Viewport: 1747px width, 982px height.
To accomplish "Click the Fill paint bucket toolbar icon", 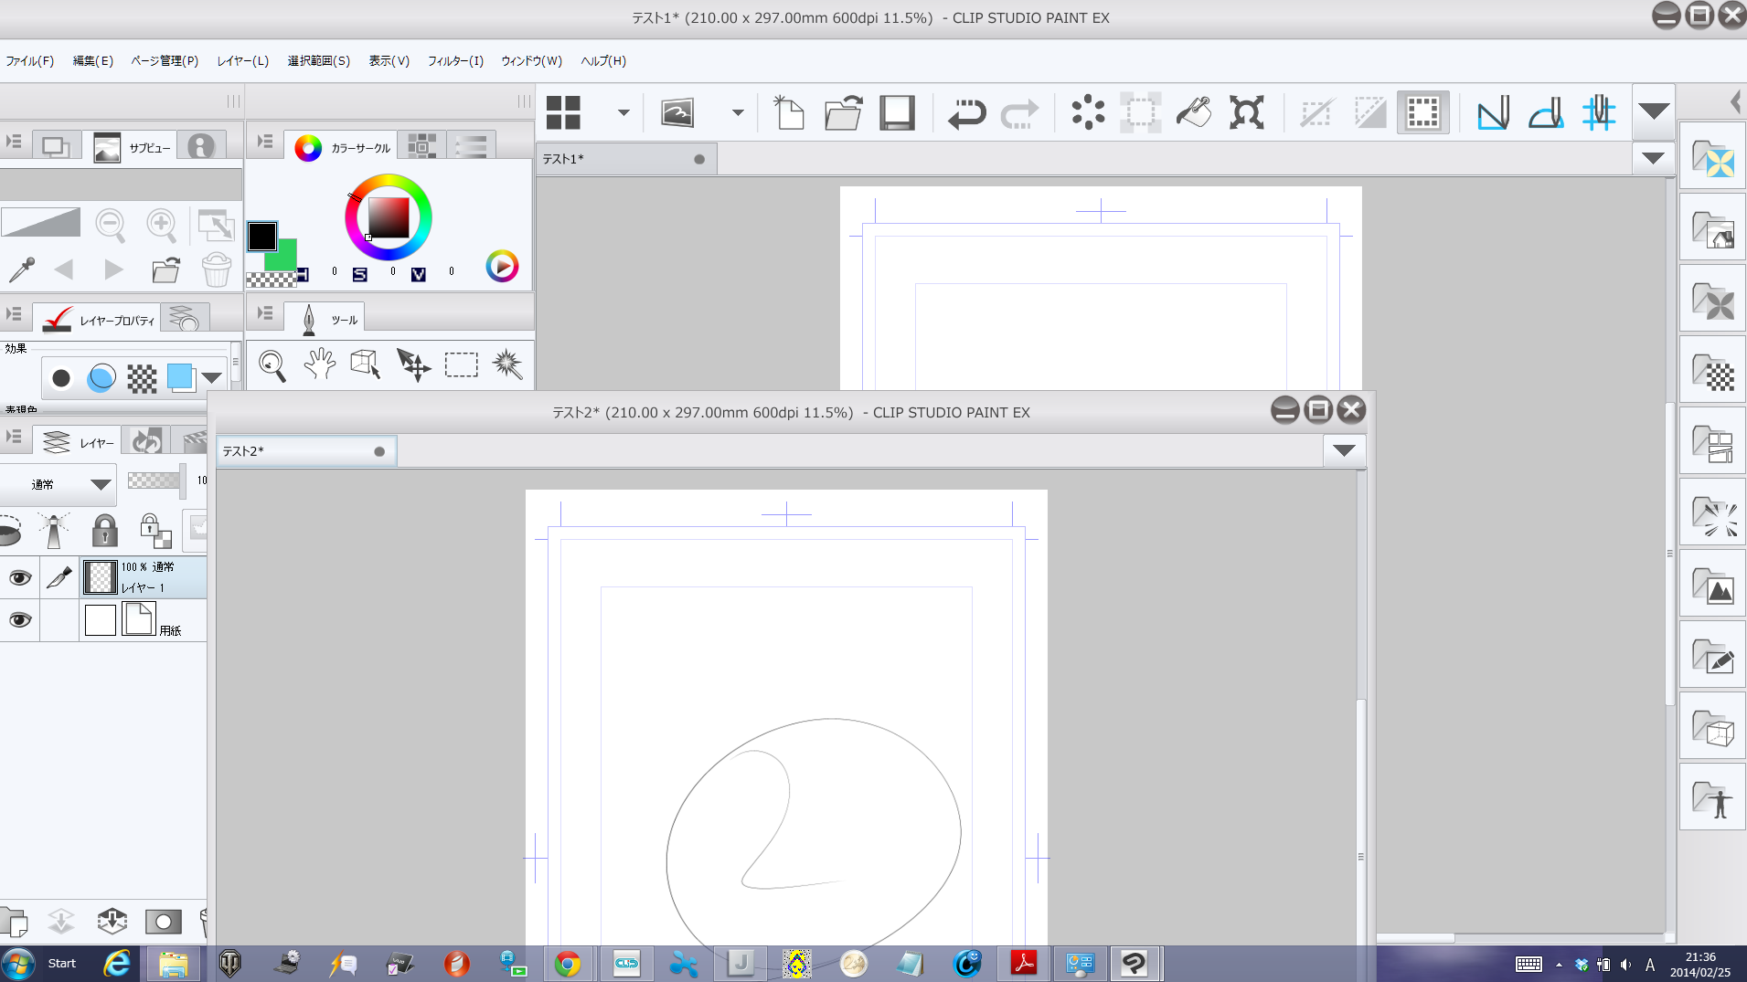I will coord(1193,113).
